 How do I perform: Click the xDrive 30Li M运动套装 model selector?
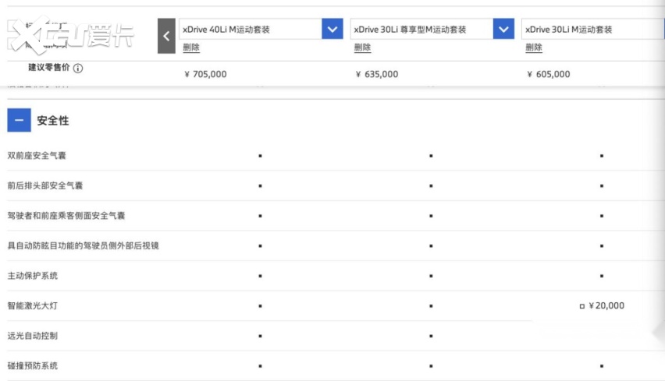[x=593, y=29]
